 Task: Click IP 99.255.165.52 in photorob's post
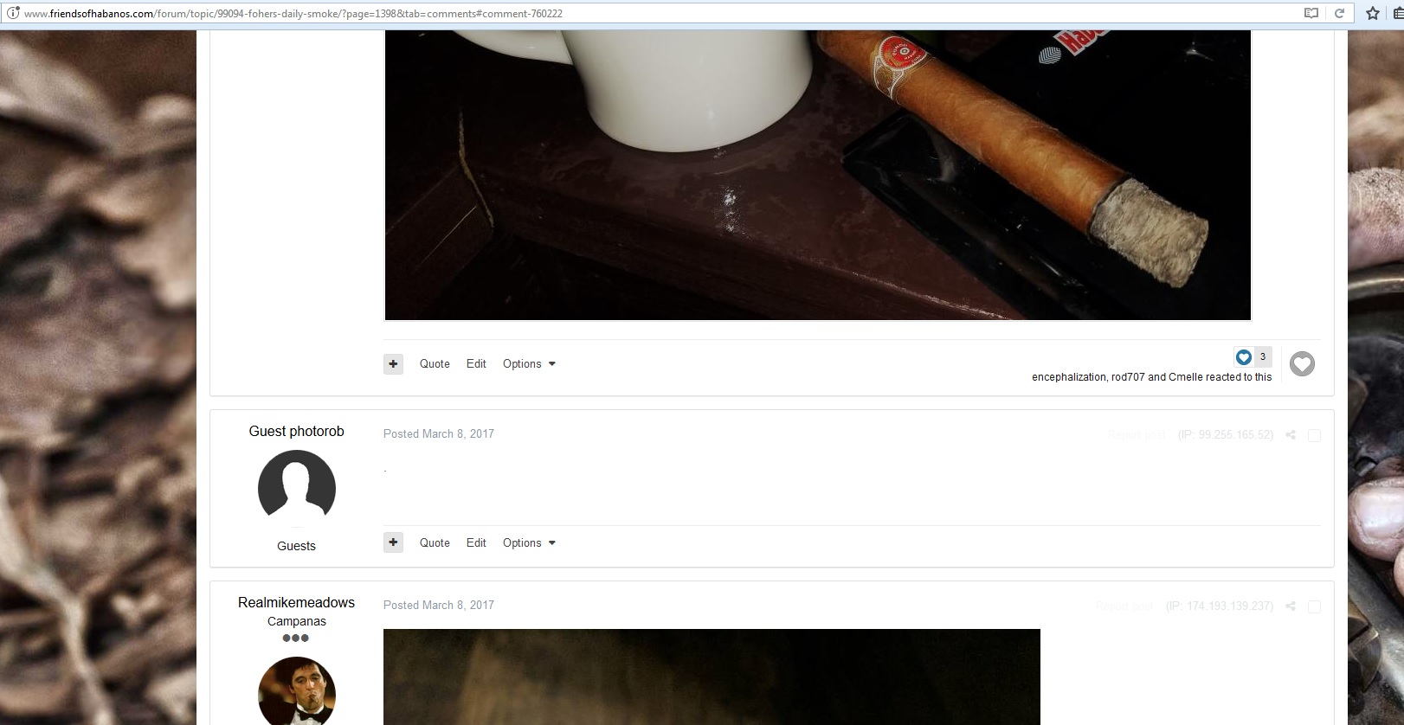(x=1226, y=434)
